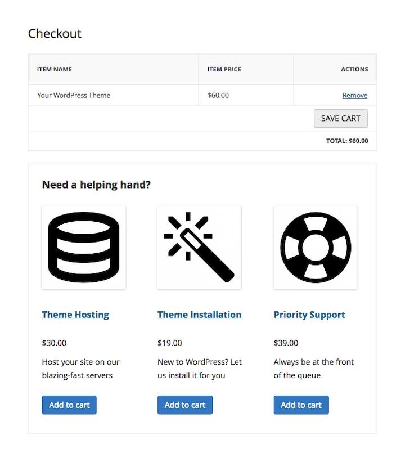
Task: Click the $39.00 Priority Support price
Action: 286,343
